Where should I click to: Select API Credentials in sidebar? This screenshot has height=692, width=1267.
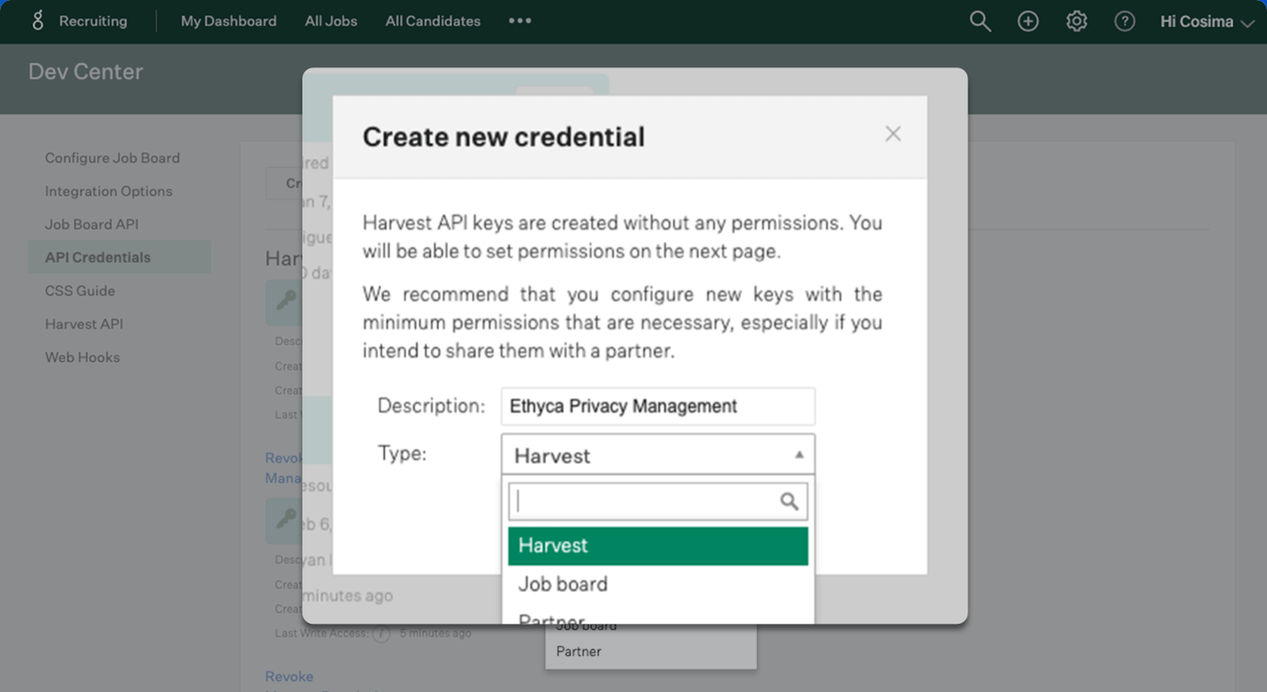[x=119, y=257]
